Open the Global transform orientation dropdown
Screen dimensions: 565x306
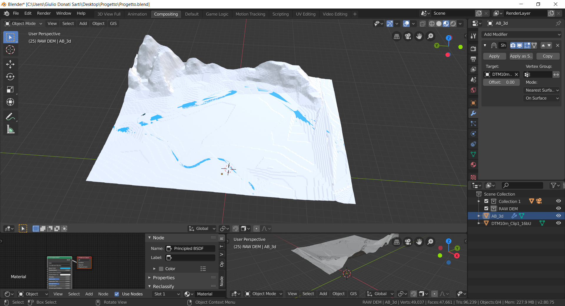pos(202,228)
